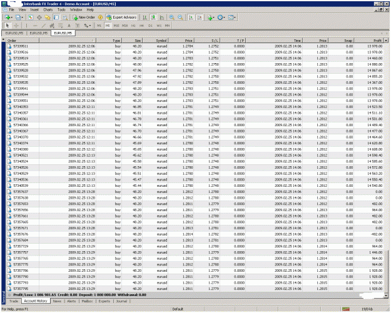This screenshot has height=313, width=391.
Task: Switch timeframe to M1
Action: [x=99, y=26]
